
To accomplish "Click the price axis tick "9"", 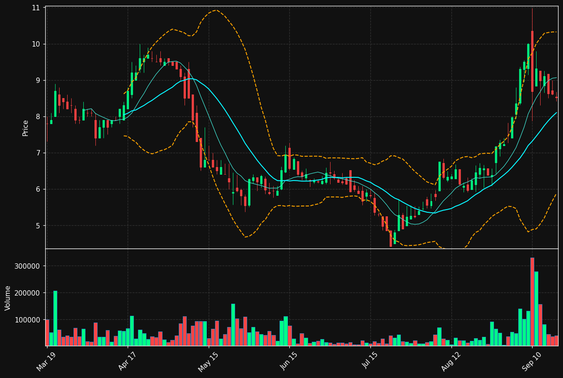I will click(x=38, y=81).
